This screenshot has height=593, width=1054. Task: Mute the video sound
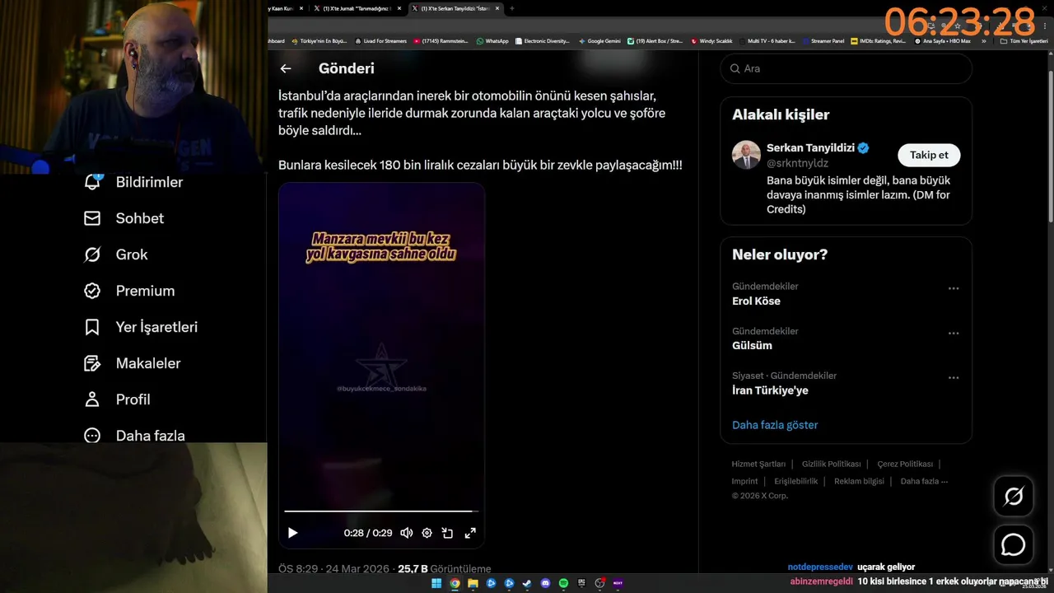click(x=406, y=533)
